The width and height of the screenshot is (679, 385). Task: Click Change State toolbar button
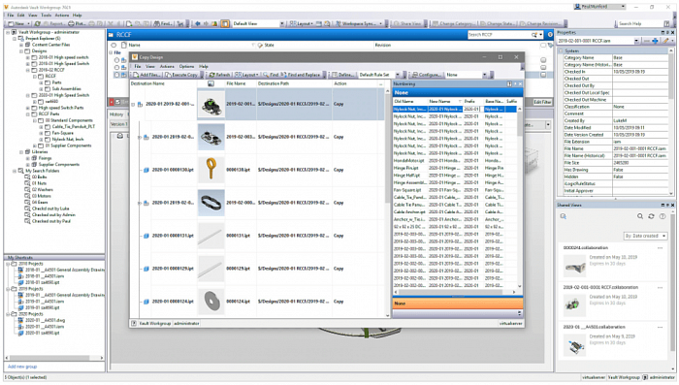tap(498, 23)
